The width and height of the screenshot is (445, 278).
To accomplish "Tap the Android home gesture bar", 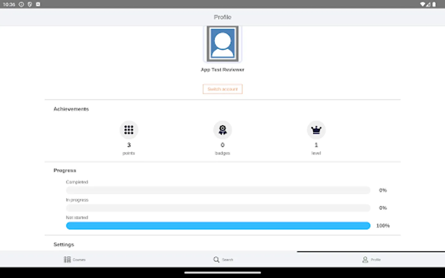I will (222, 273).
